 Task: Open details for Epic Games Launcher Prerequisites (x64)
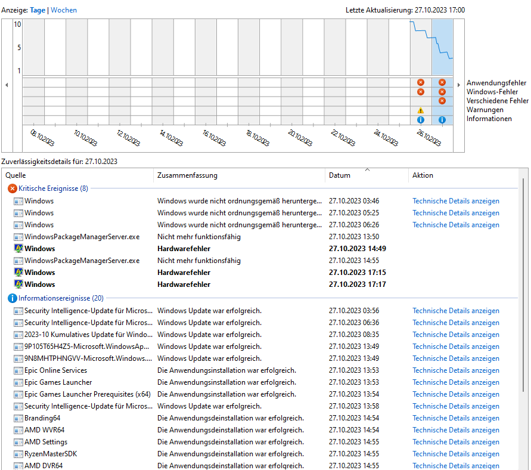point(456,394)
